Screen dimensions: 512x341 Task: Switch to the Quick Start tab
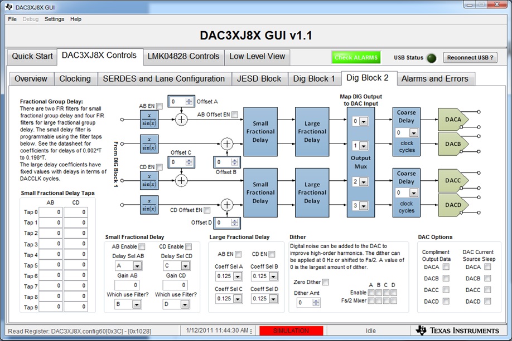pos(32,56)
